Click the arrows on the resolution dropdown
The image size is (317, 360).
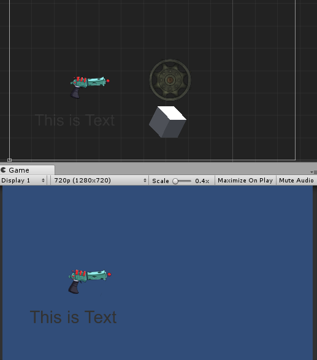145,181
